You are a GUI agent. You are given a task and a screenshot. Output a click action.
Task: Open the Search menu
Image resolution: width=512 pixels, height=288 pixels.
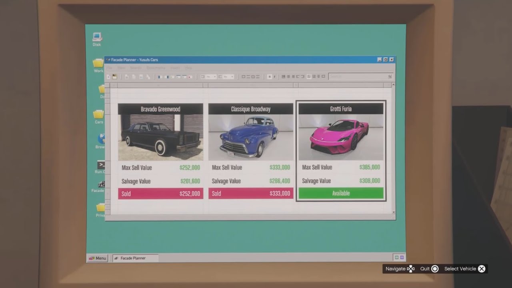136,68
